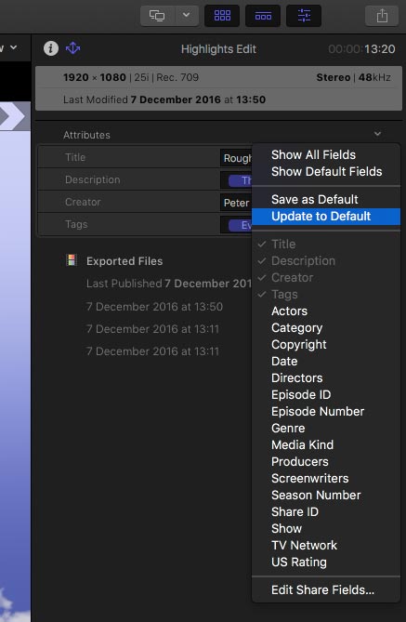The image size is (406, 622).
Task: Enable the Date field
Action: pos(326,361)
